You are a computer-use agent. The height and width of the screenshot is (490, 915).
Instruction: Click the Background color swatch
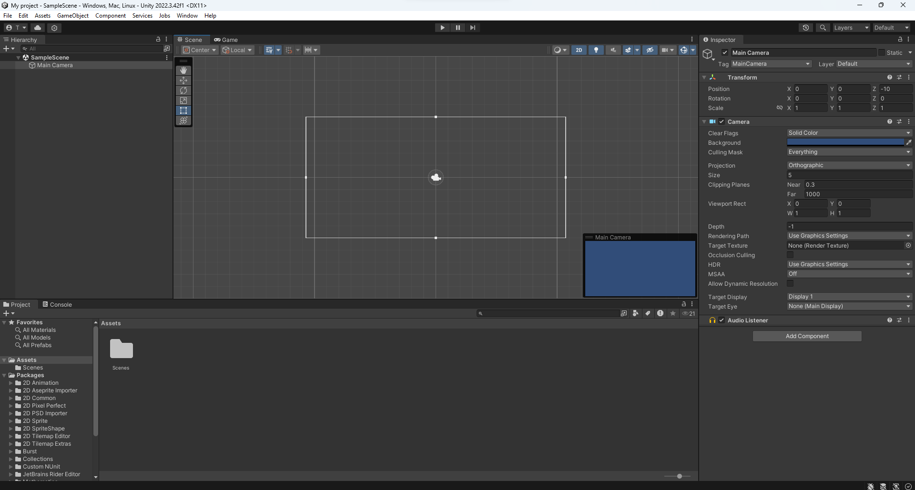click(x=845, y=142)
